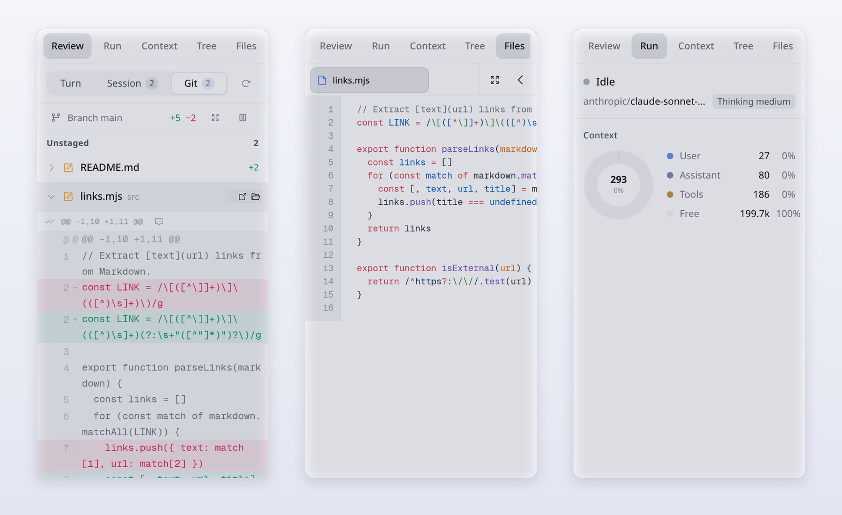Viewport: 842px width, 515px height.
Task: Go back with the chevron in Files panel
Action: [x=520, y=80]
